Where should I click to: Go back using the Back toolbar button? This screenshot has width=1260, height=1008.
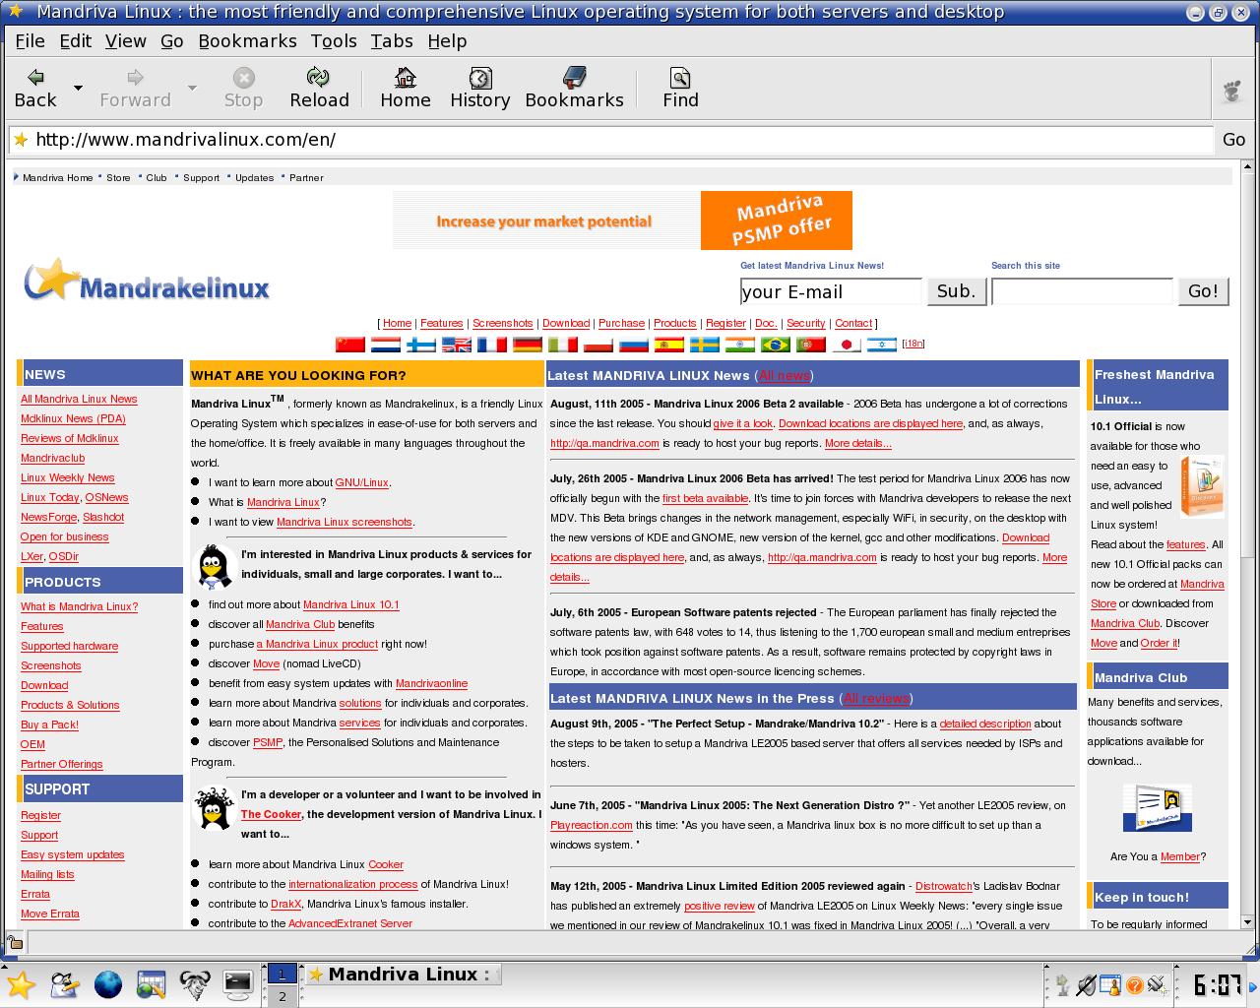tap(35, 88)
